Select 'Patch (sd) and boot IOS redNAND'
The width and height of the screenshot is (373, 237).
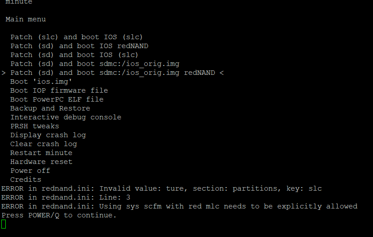click(x=79, y=46)
